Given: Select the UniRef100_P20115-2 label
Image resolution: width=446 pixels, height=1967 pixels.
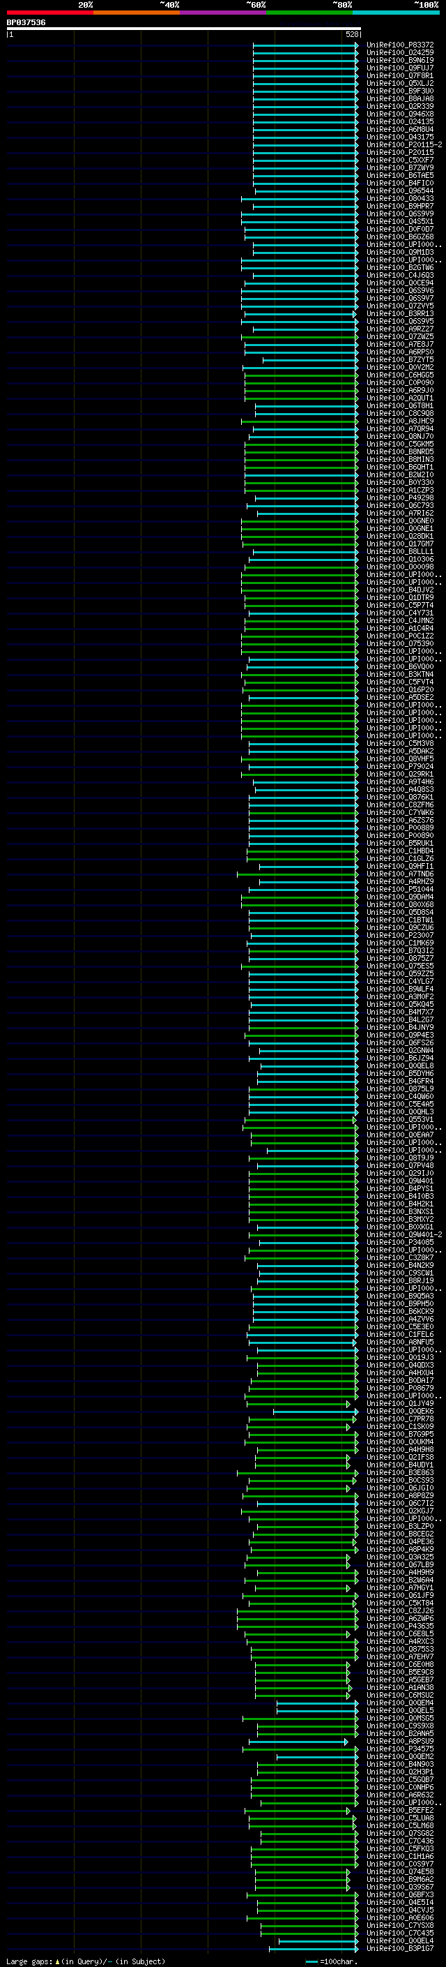Looking at the screenshot, I should pos(404,144).
